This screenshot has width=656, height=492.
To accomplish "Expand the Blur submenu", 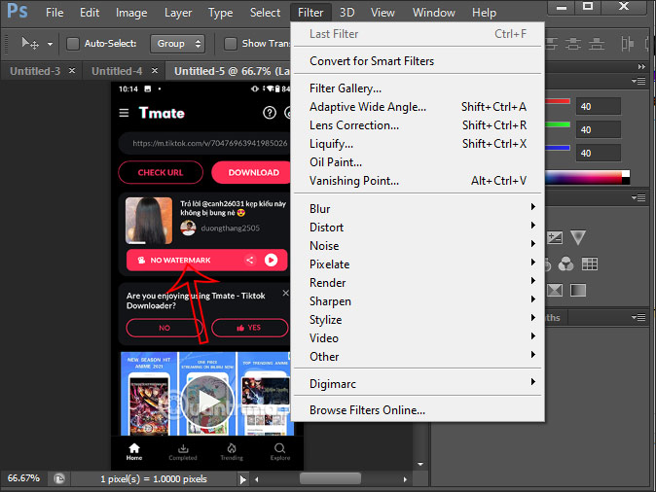I will pos(418,209).
